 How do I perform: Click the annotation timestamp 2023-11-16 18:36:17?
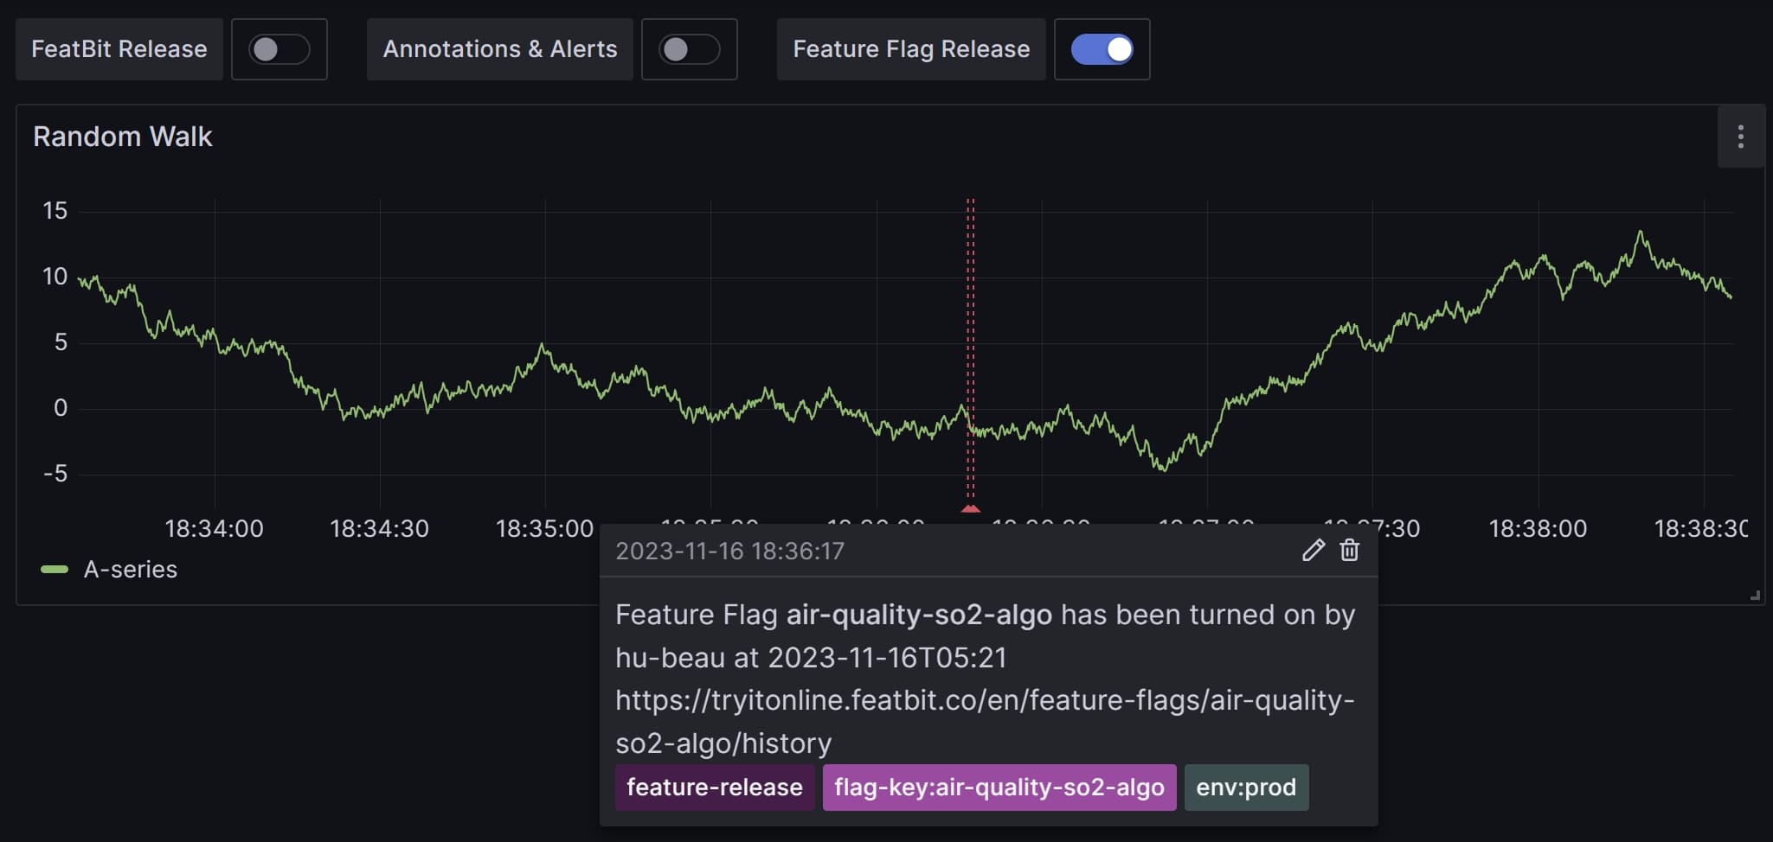pyautogui.click(x=729, y=552)
